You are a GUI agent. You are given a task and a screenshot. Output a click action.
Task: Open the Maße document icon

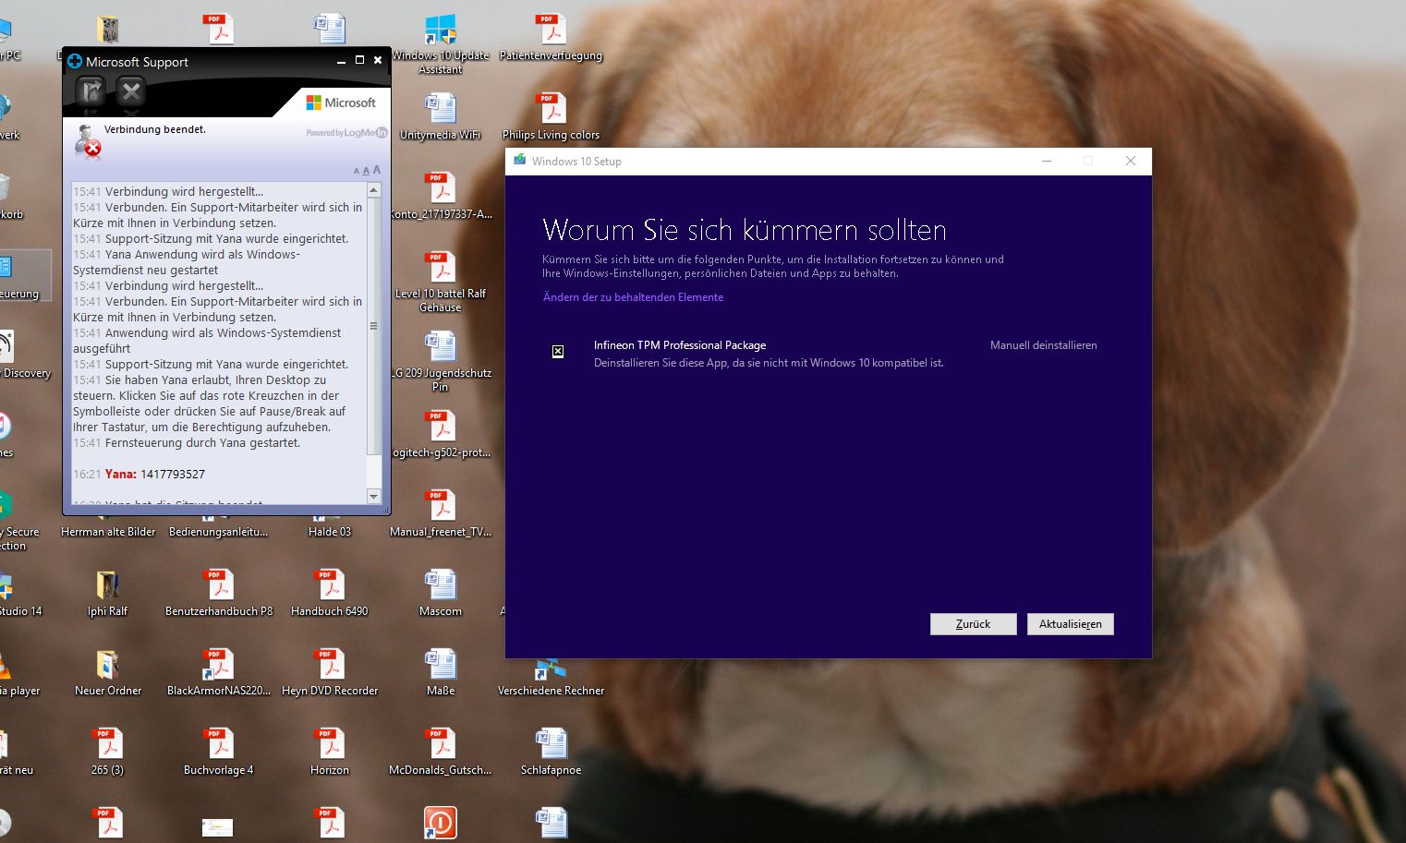441,672
